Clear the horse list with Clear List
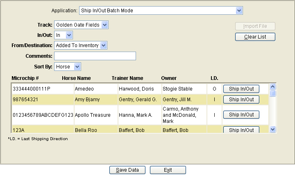295x177 pixels. [255, 37]
